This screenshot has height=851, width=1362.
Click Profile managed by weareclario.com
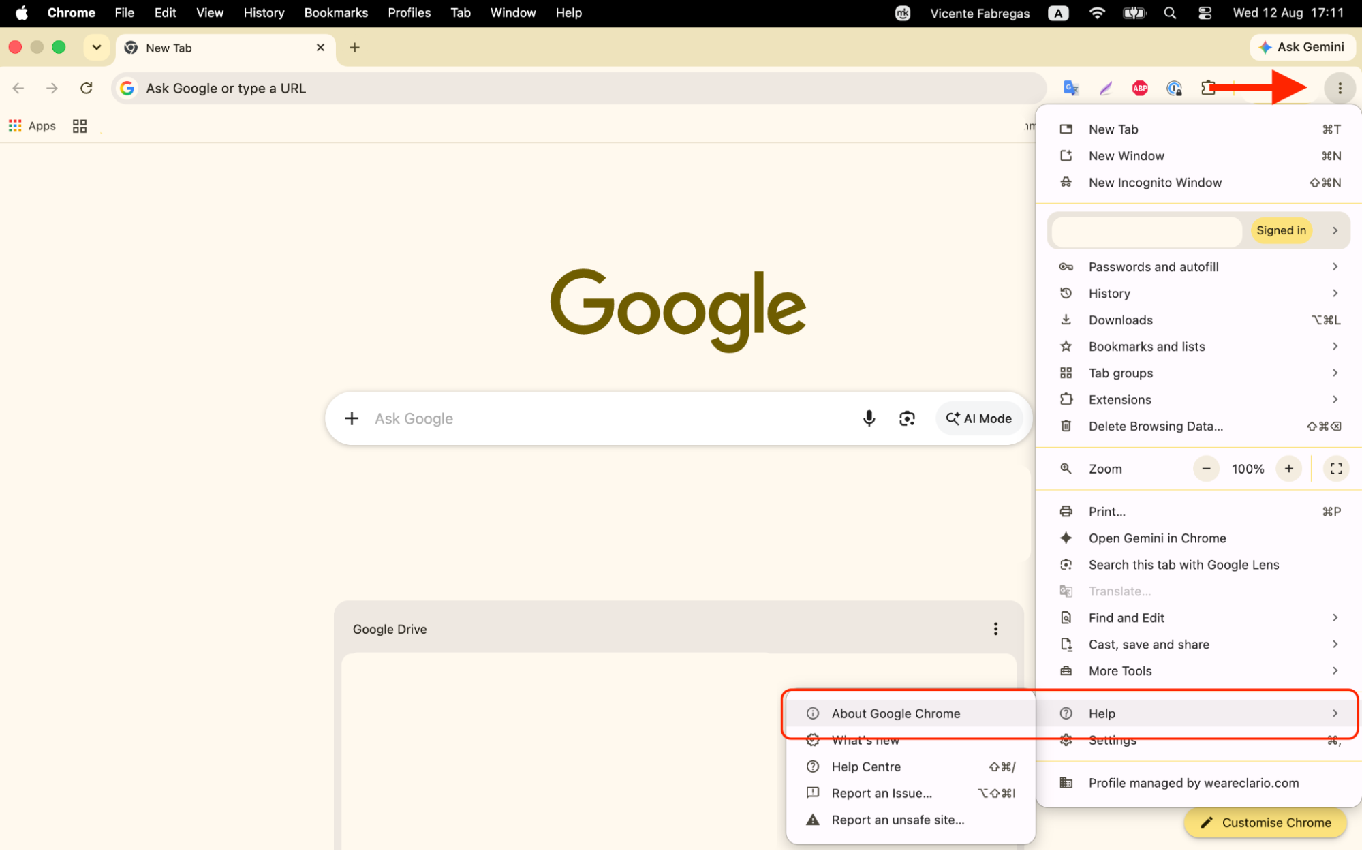tap(1198, 783)
